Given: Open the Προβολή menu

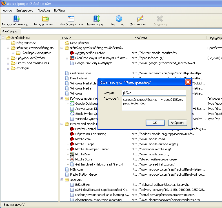Looking at the screenshot, I should click(x=44, y=10).
